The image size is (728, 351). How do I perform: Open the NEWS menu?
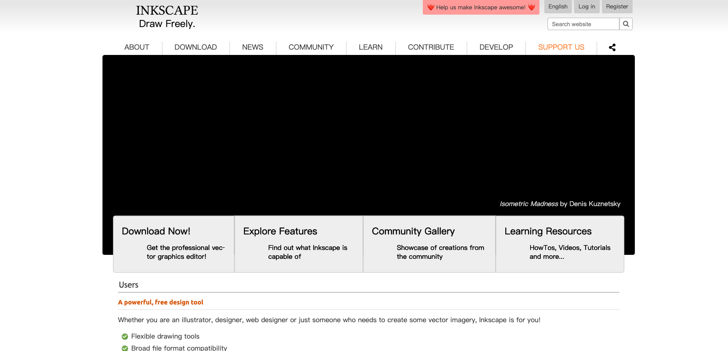pyautogui.click(x=253, y=47)
